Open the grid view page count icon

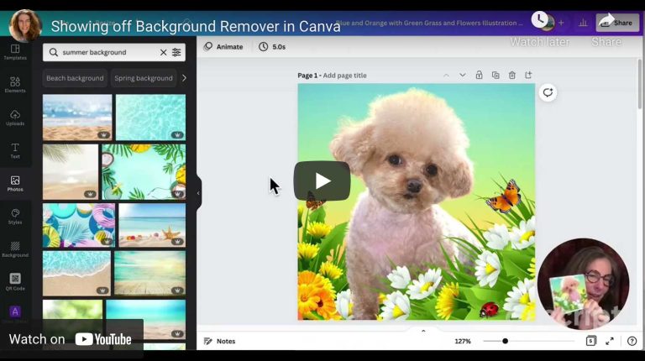[590, 341]
